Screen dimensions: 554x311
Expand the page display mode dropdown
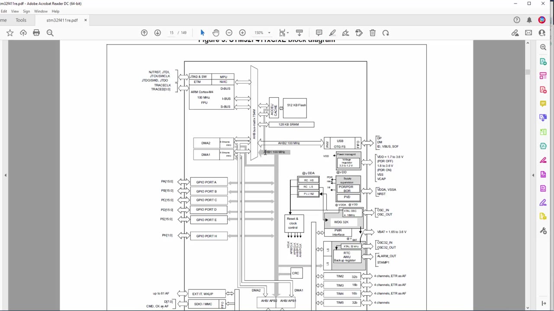point(283,33)
